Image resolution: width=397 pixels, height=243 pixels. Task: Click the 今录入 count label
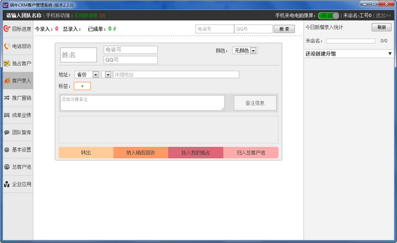point(47,29)
